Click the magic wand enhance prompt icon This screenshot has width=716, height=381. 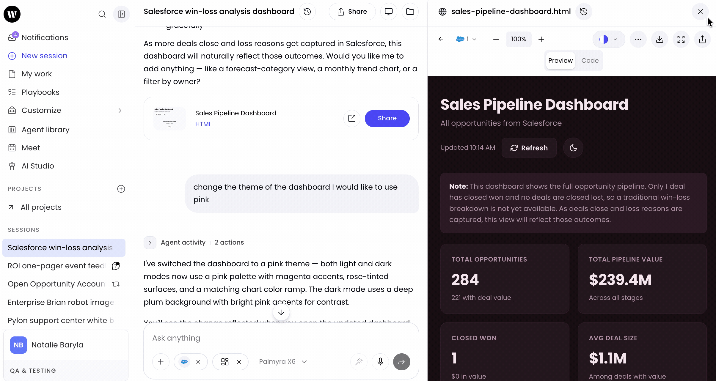pyautogui.click(x=359, y=362)
